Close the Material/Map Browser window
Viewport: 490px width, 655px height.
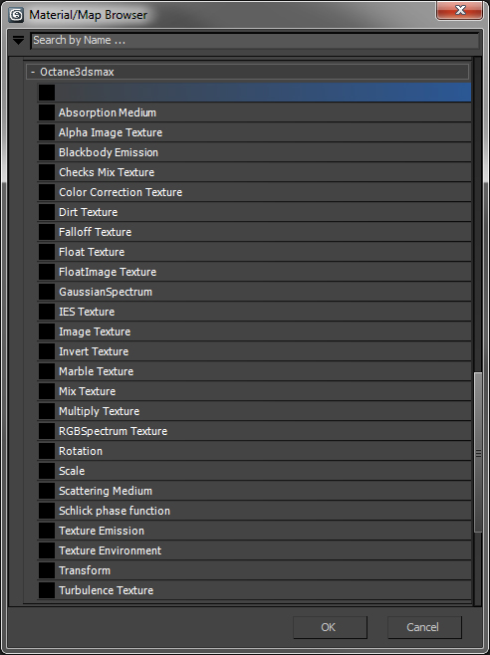pos(460,10)
